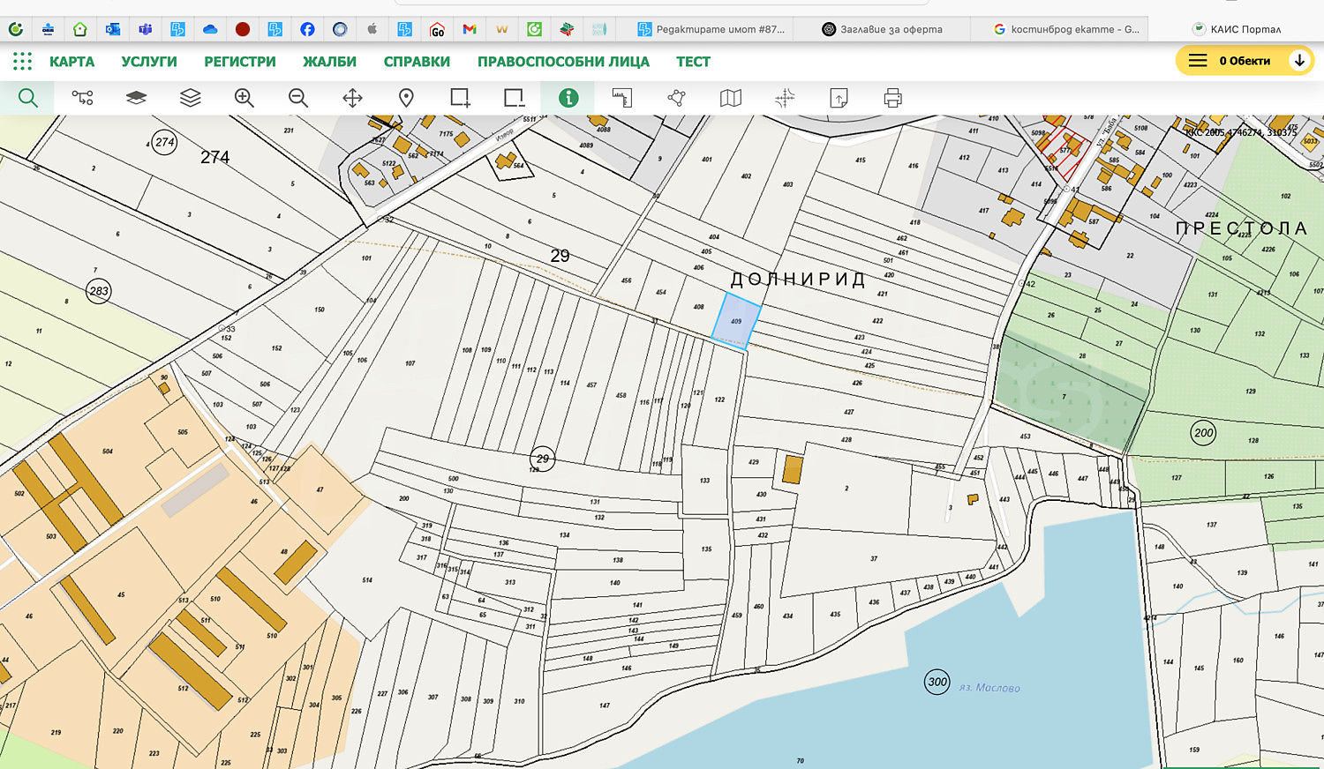Open the apps grid menu icon
This screenshot has height=769, width=1324.
click(x=23, y=61)
